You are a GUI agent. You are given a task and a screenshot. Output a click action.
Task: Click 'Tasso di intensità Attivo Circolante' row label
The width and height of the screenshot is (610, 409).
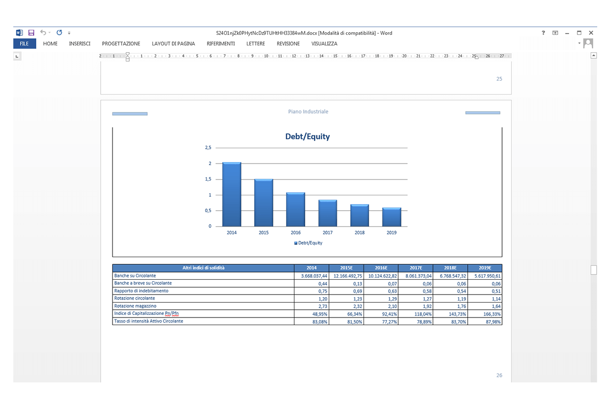[x=149, y=321]
